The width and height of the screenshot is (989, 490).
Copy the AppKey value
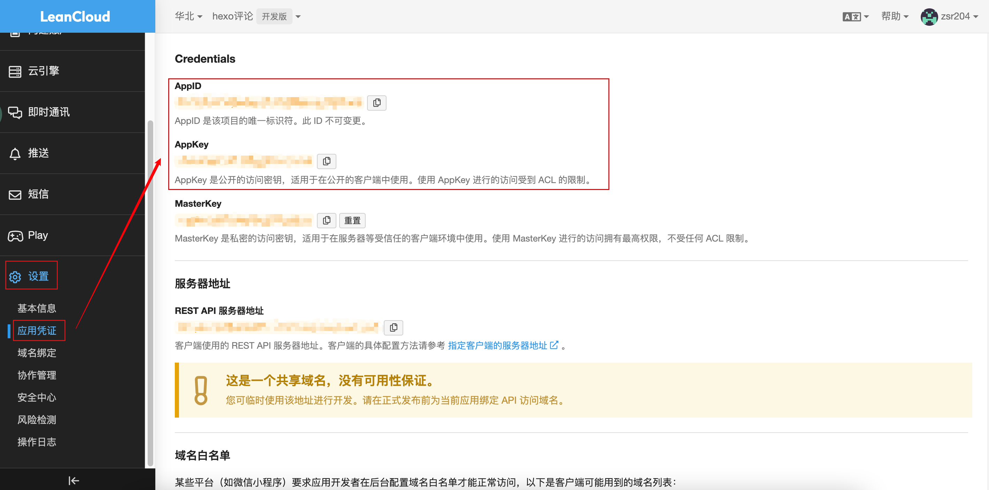click(327, 161)
